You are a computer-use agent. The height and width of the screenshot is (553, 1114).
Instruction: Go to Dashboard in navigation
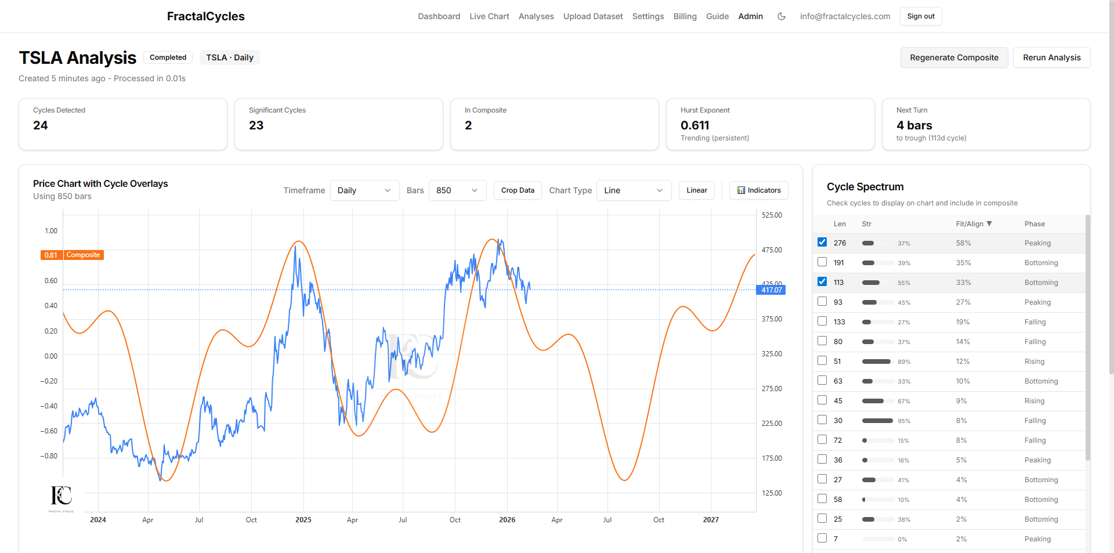439,16
